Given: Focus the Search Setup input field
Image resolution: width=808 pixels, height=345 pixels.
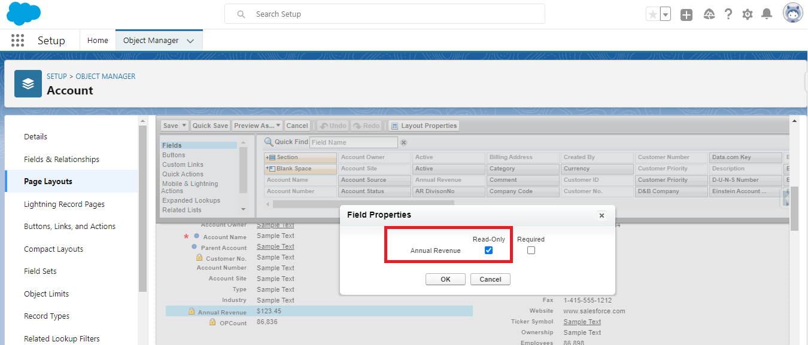Looking at the screenshot, I should point(384,14).
